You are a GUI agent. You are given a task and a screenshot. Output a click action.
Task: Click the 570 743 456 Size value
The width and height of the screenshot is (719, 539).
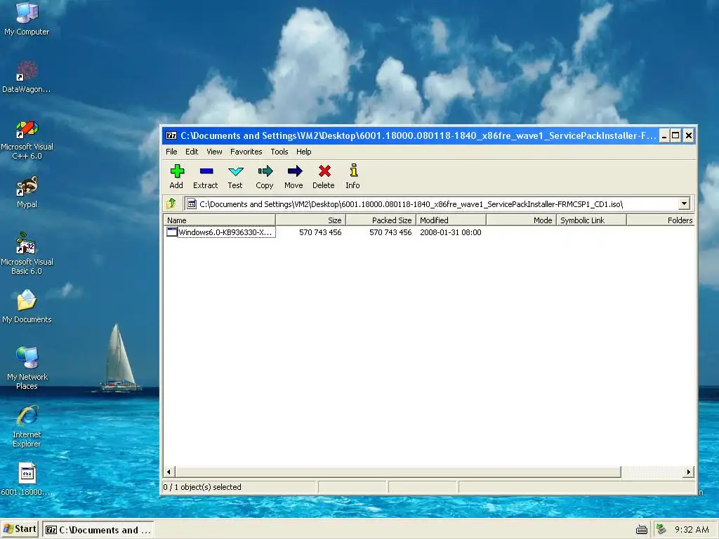320,232
